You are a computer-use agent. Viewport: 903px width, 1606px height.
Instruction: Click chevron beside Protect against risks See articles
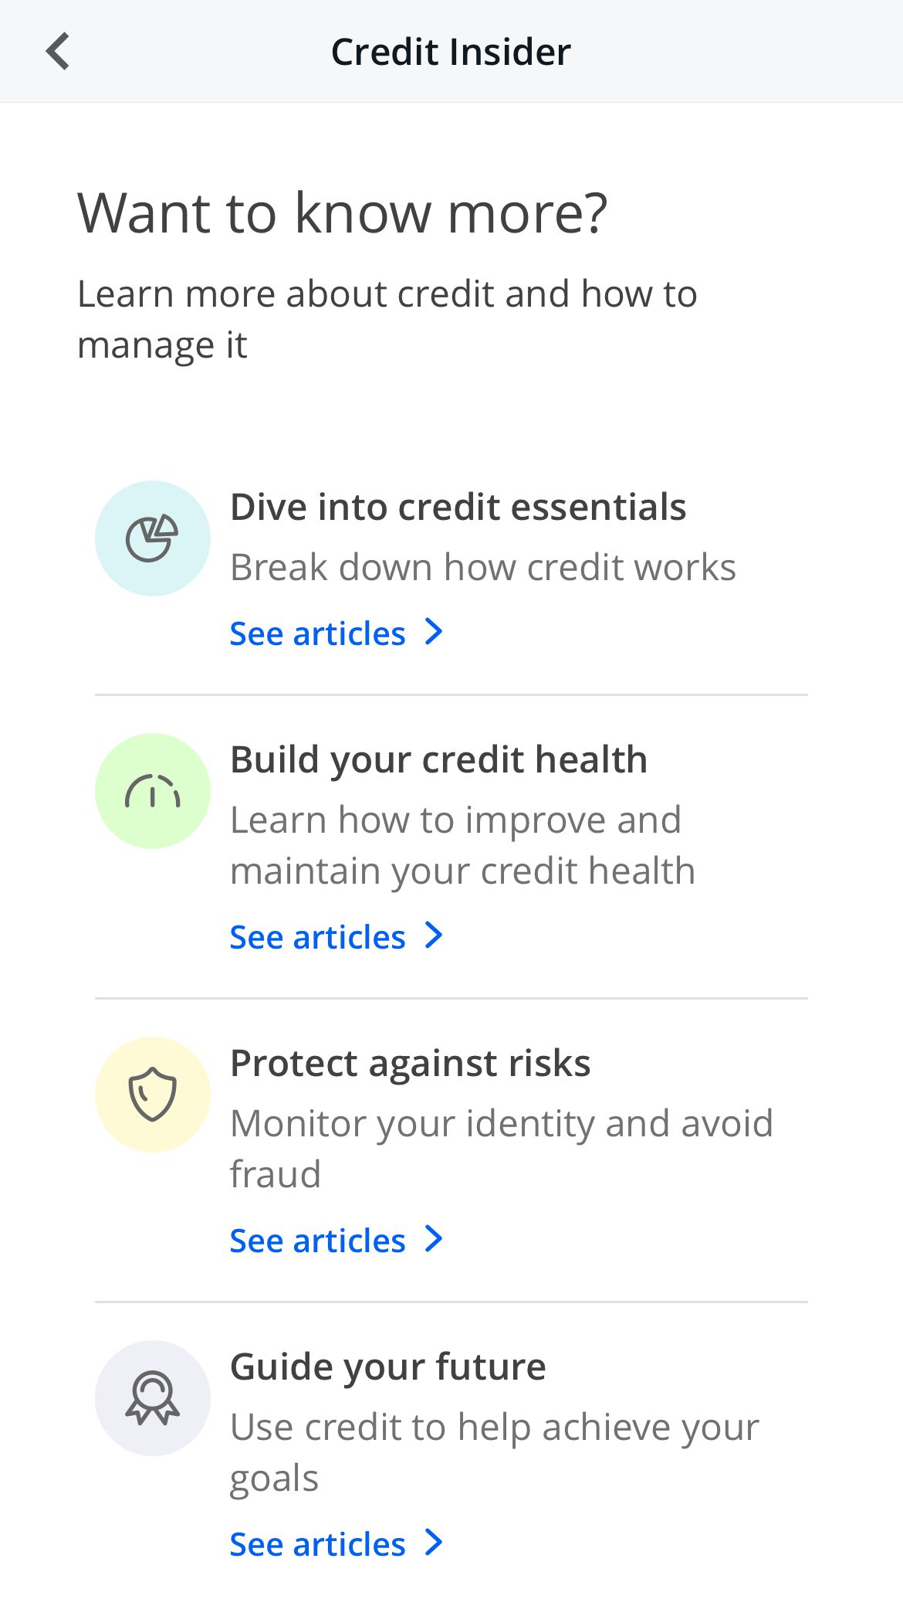point(435,1239)
